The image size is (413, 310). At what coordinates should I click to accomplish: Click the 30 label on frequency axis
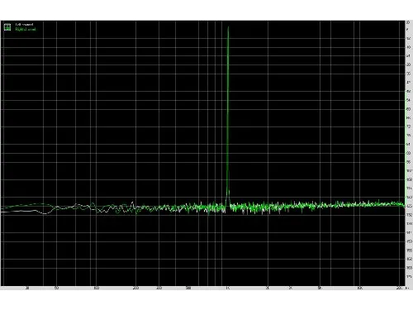tap(27, 289)
